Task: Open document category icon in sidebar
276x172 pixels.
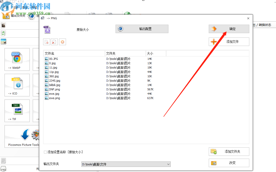Action: click(3, 160)
